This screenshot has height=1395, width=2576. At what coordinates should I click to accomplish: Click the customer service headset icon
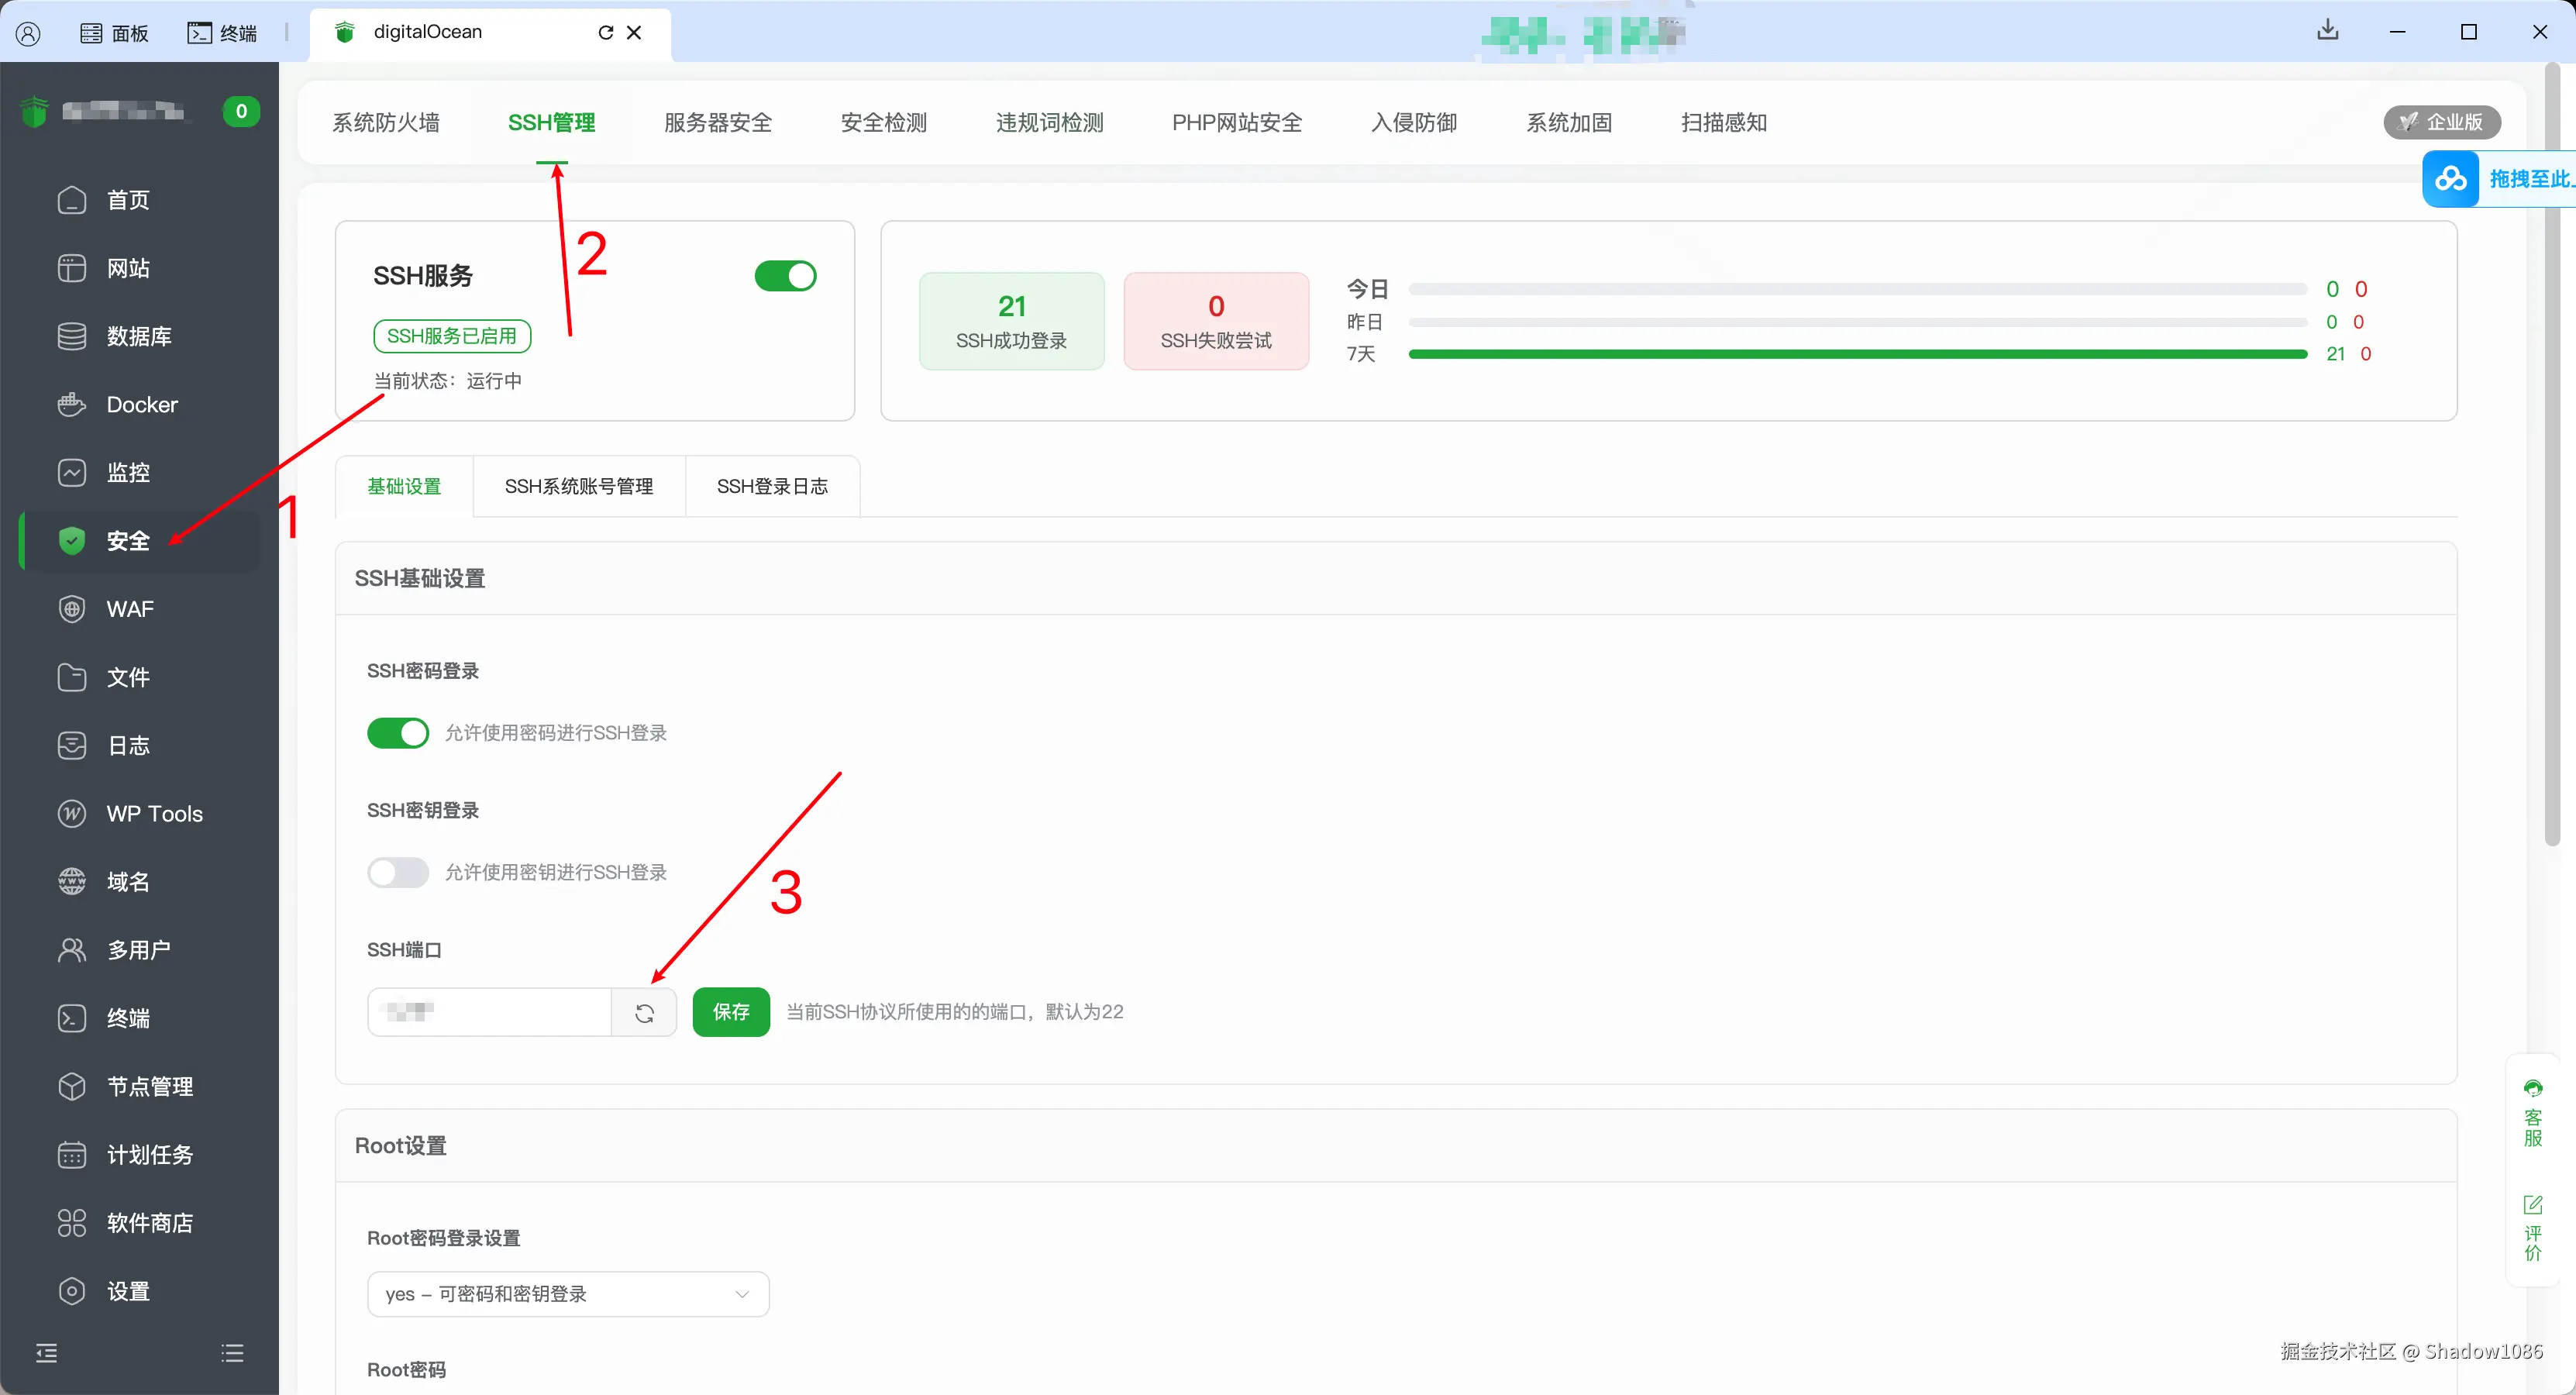[2532, 1089]
